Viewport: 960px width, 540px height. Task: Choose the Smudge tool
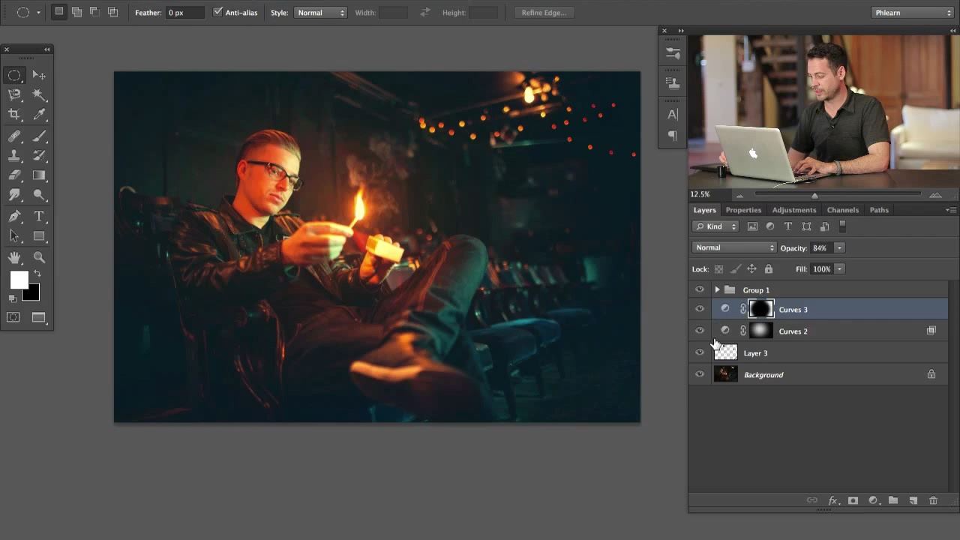point(14,195)
